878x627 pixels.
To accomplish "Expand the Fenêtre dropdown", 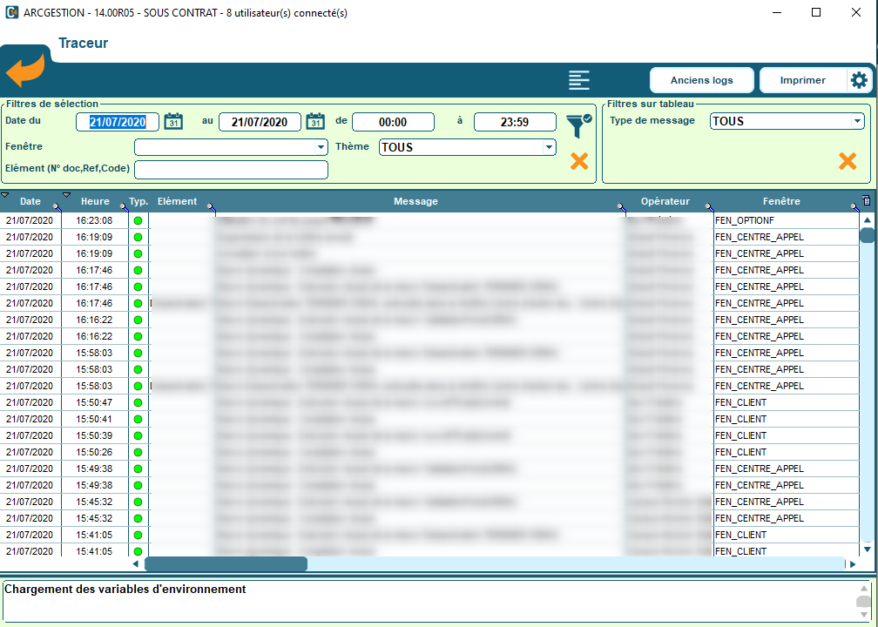I will (321, 148).
